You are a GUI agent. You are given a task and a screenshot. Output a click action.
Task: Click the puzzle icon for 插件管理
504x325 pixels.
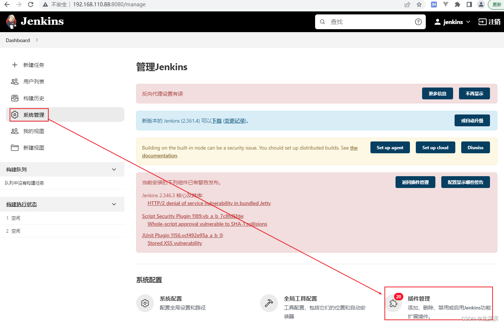click(393, 303)
